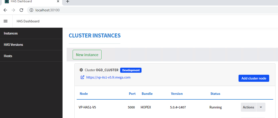Open Instances in the sidebar
Image resolution: width=278 pixels, height=118 pixels.
pos(31,33)
